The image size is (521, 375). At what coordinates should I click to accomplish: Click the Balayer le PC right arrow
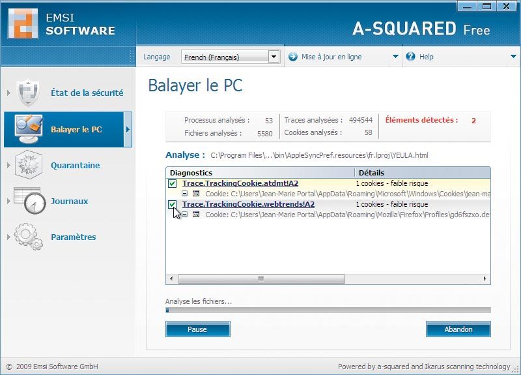point(128,129)
